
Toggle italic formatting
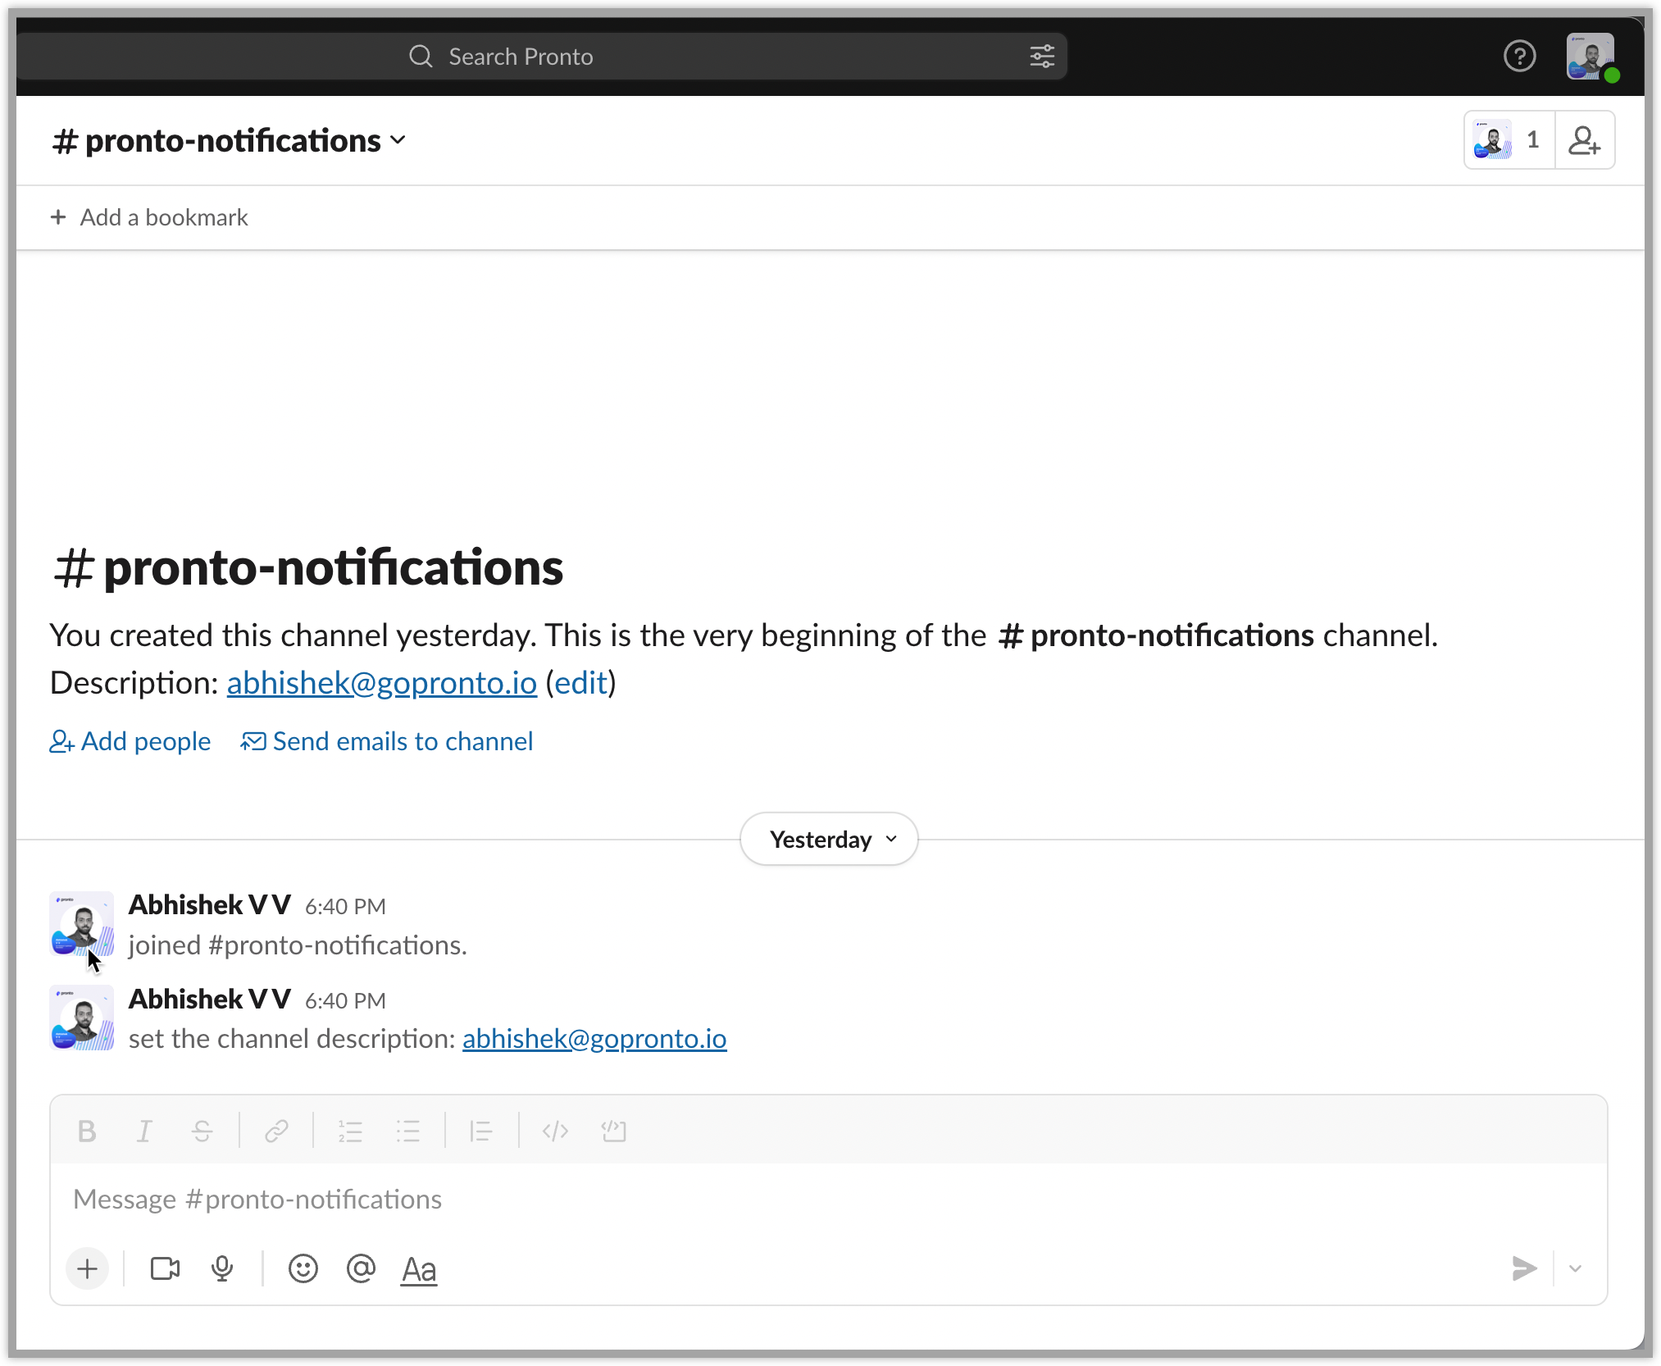click(144, 1132)
